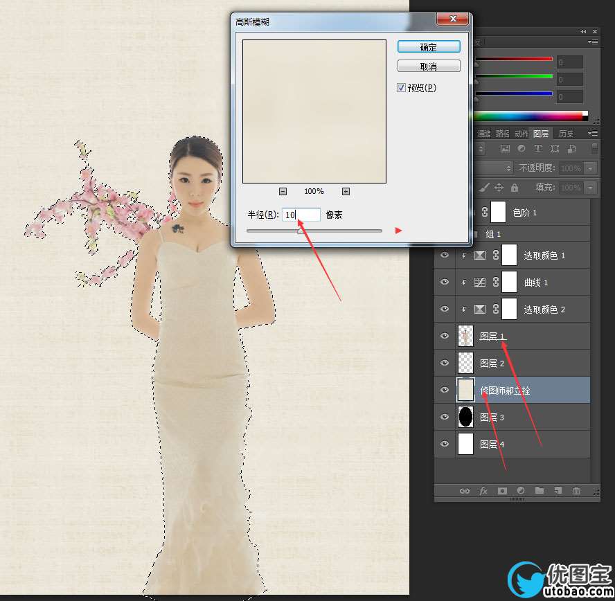Click the delete layer trash icon
The image size is (615, 601).
click(576, 490)
